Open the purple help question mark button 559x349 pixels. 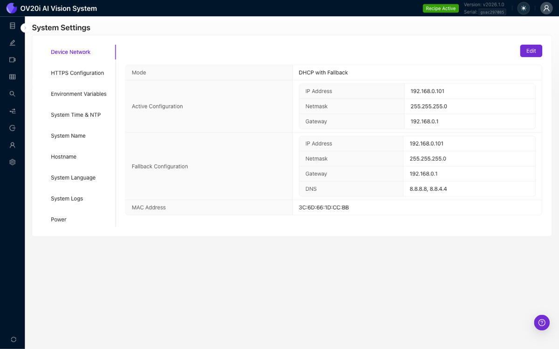point(542,322)
